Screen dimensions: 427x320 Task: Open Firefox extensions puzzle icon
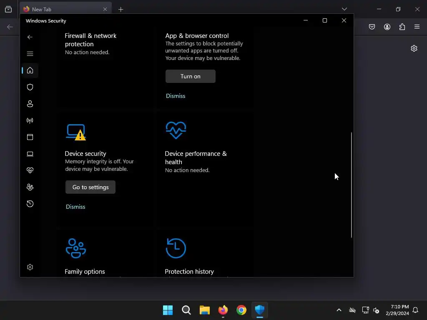(x=402, y=27)
